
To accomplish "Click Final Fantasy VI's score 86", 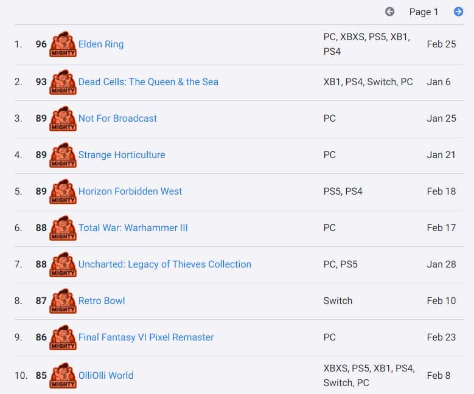I will [41, 337].
